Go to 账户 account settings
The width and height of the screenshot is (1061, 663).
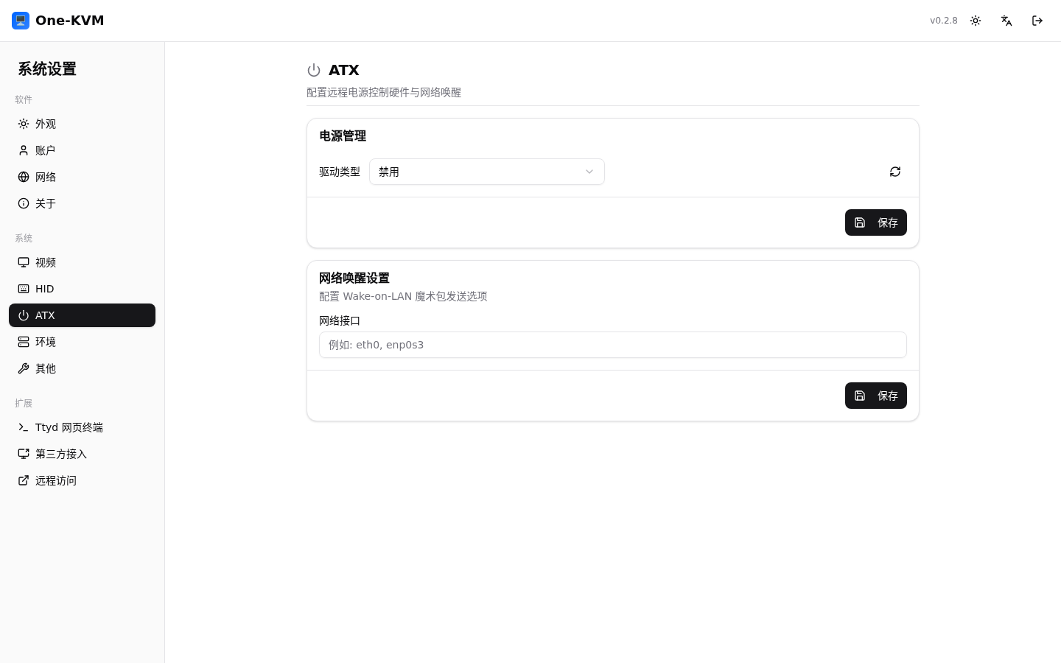(82, 150)
